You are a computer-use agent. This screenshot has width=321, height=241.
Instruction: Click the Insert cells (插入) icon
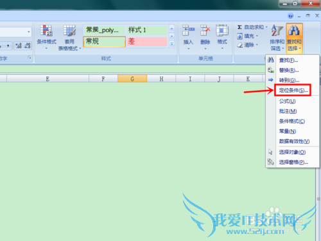click(x=188, y=30)
